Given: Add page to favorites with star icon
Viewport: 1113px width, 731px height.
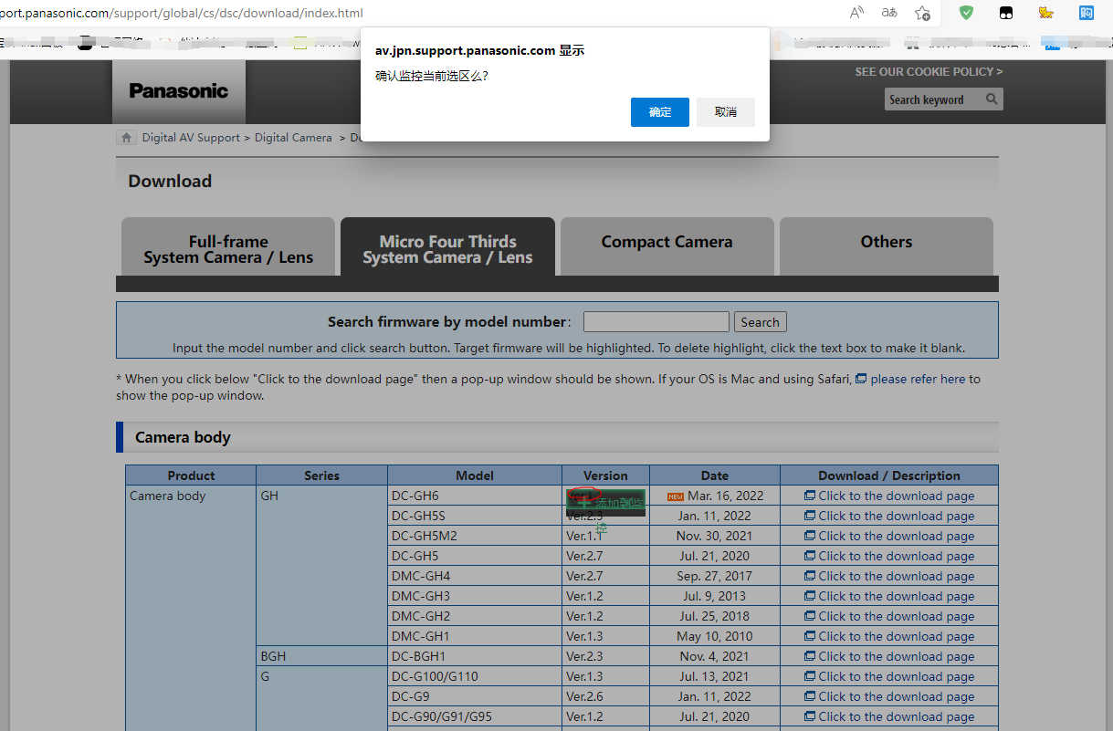Looking at the screenshot, I should tap(923, 13).
